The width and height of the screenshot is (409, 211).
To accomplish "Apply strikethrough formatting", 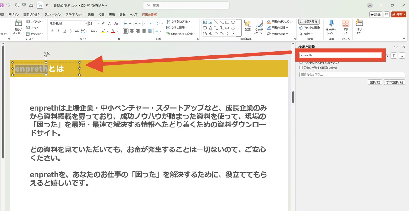I will pyautogui.click(x=76, y=31).
